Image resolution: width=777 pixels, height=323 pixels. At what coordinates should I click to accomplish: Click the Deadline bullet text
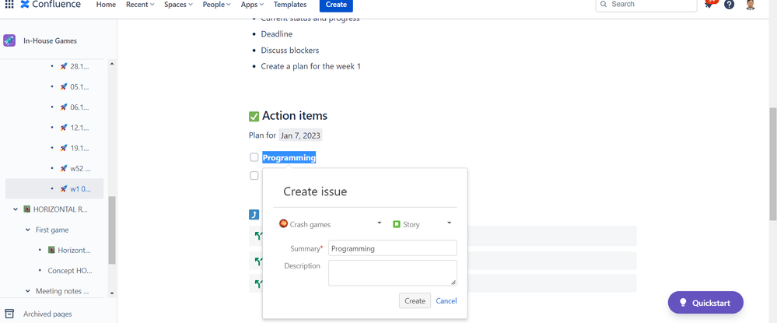(277, 34)
